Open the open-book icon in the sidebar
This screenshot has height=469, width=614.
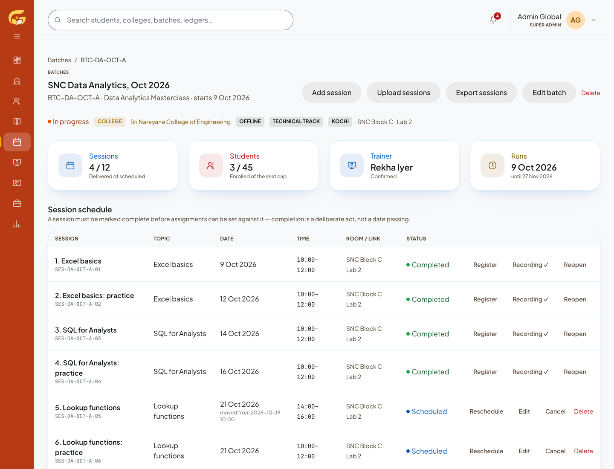click(x=17, y=122)
